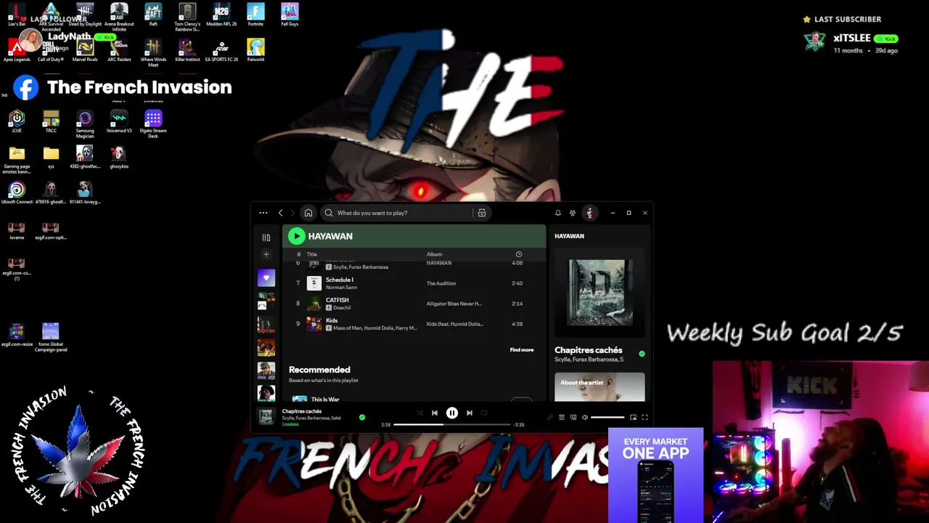This screenshot has width=929, height=523.
Task: Open the Spotify three-dots menu
Action: [263, 213]
